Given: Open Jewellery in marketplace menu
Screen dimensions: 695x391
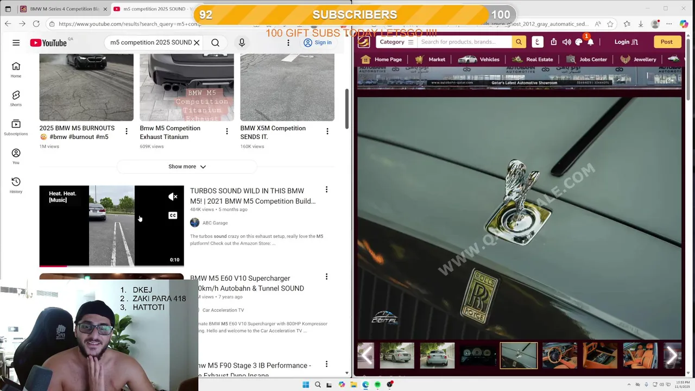Looking at the screenshot, I should (x=638, y=59).
